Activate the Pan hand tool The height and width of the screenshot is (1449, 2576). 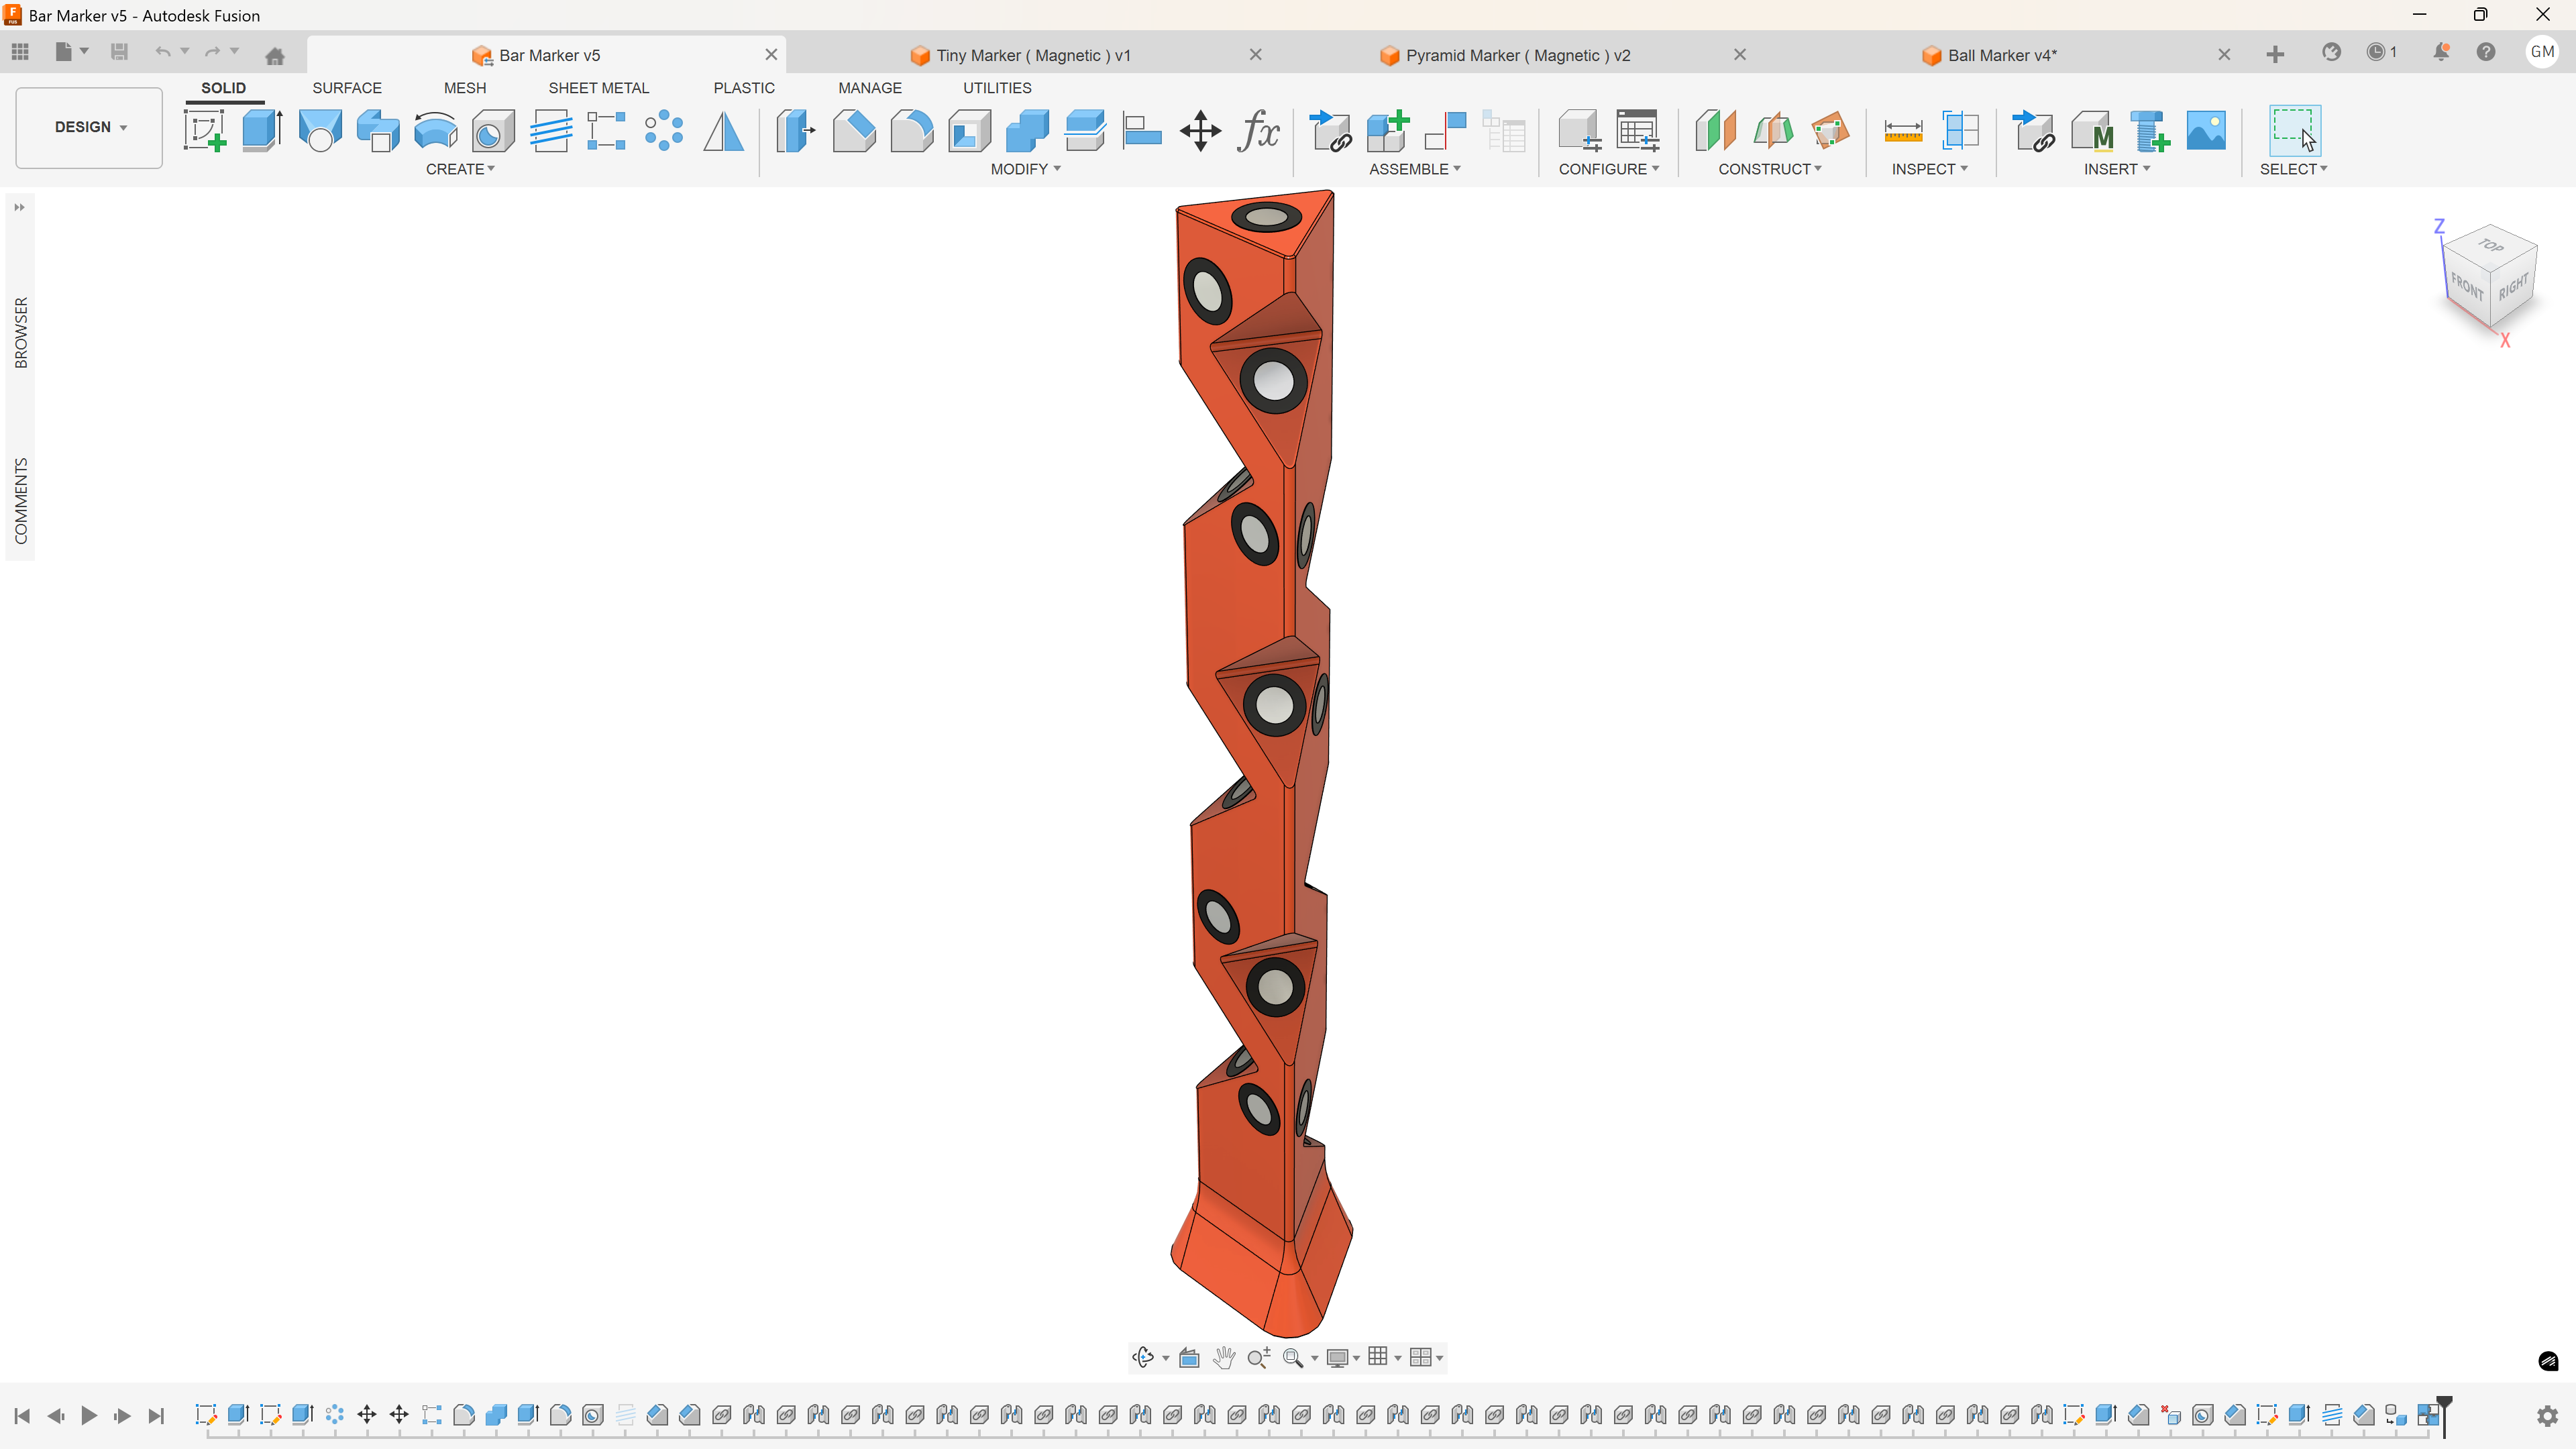(1224, 1357)
